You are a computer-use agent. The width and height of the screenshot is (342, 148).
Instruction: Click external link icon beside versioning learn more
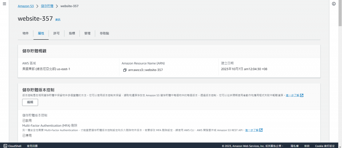tap(302, 95)
